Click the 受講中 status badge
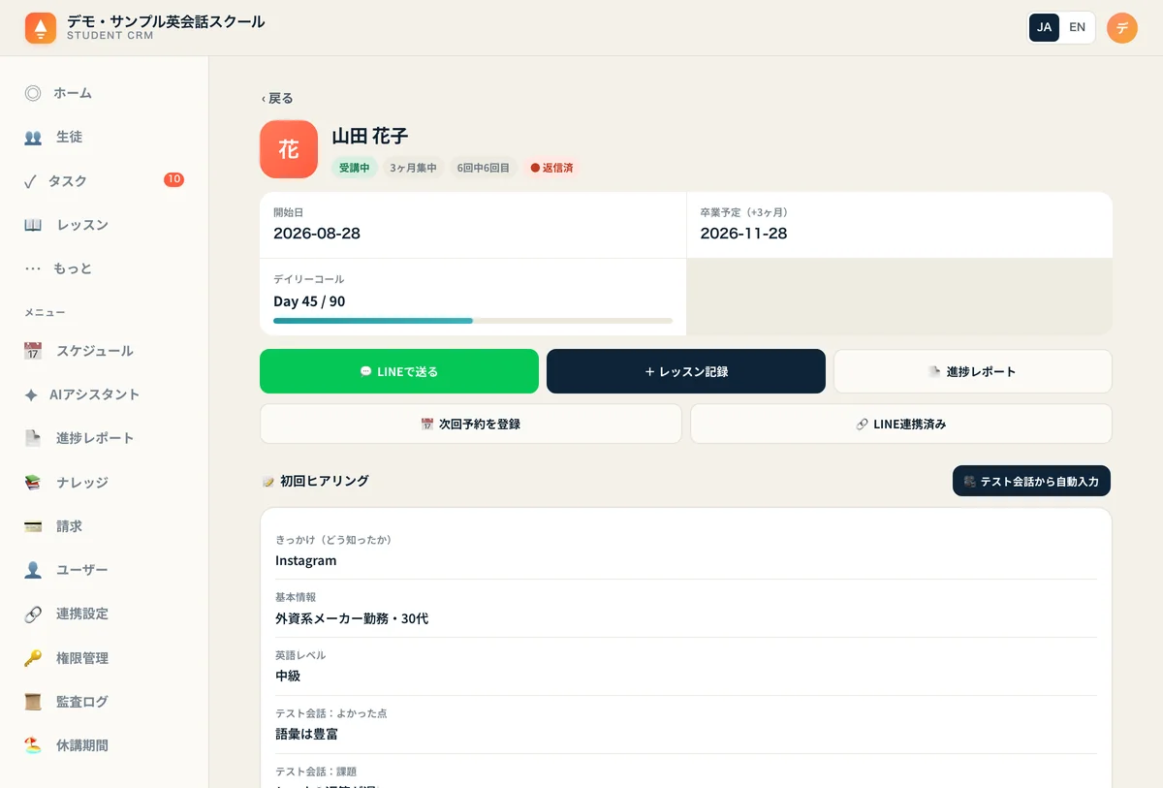This screenshot has height=788, width=1163. pyautogui.click(x=355, y=168)
